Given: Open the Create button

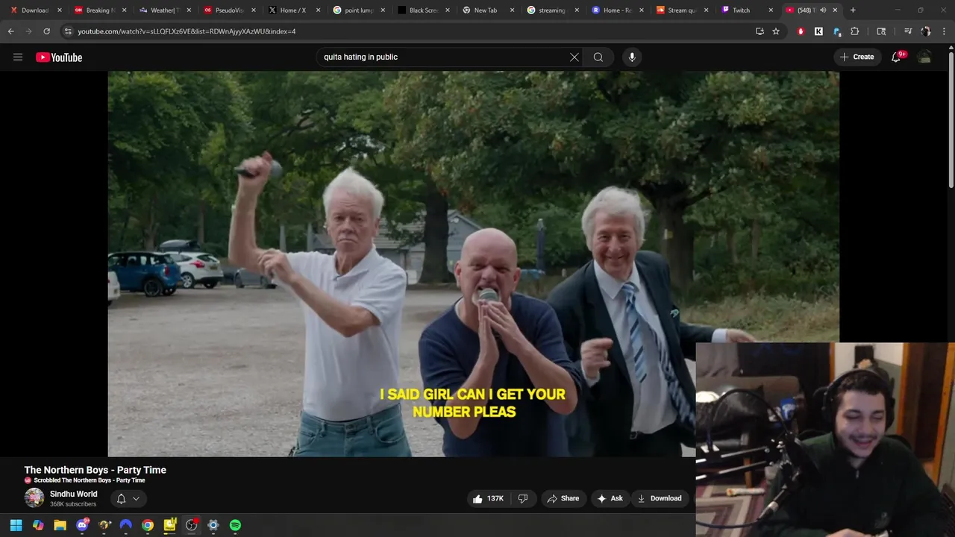Looking at the screenshot, I should pos(857,57).
